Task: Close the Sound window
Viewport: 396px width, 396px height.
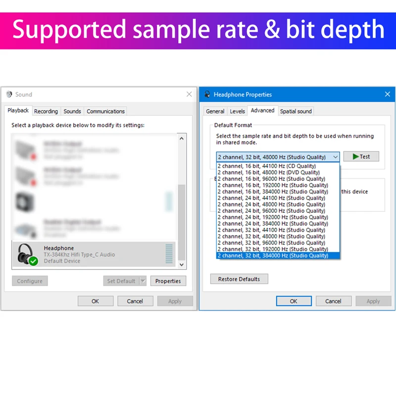Action: coord(189,94)
